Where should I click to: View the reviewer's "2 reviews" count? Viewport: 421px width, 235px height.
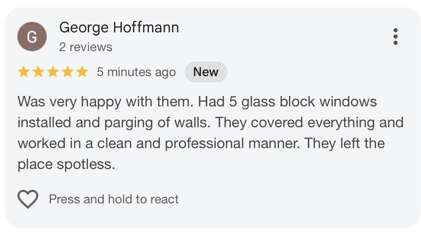point(86,47)
